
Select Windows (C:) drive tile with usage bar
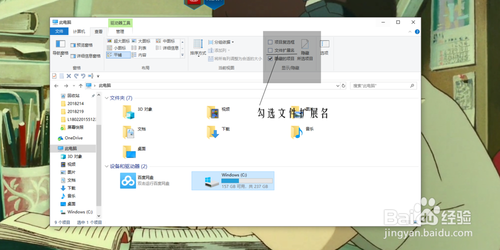[233, 181]
